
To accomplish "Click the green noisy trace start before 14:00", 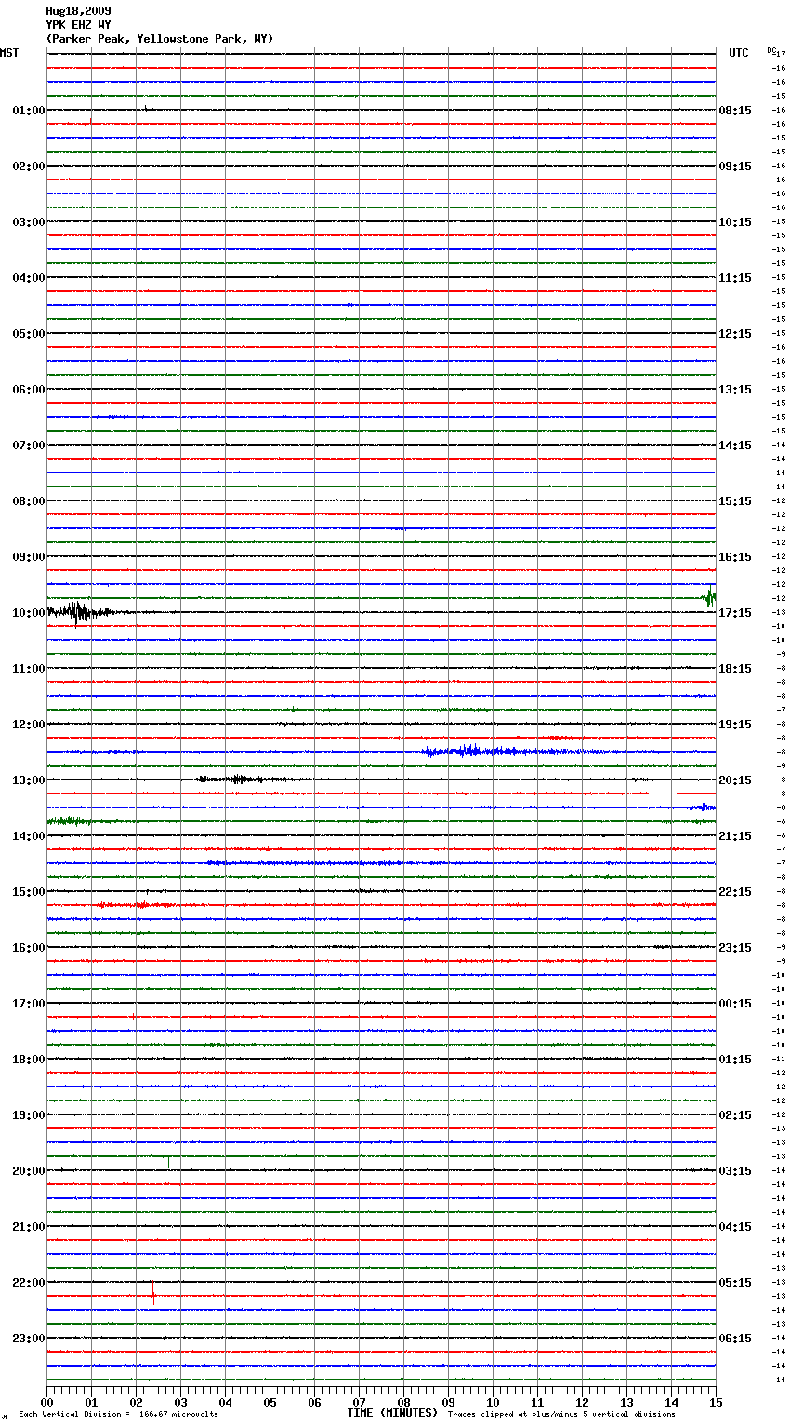I will pos(81,820).
